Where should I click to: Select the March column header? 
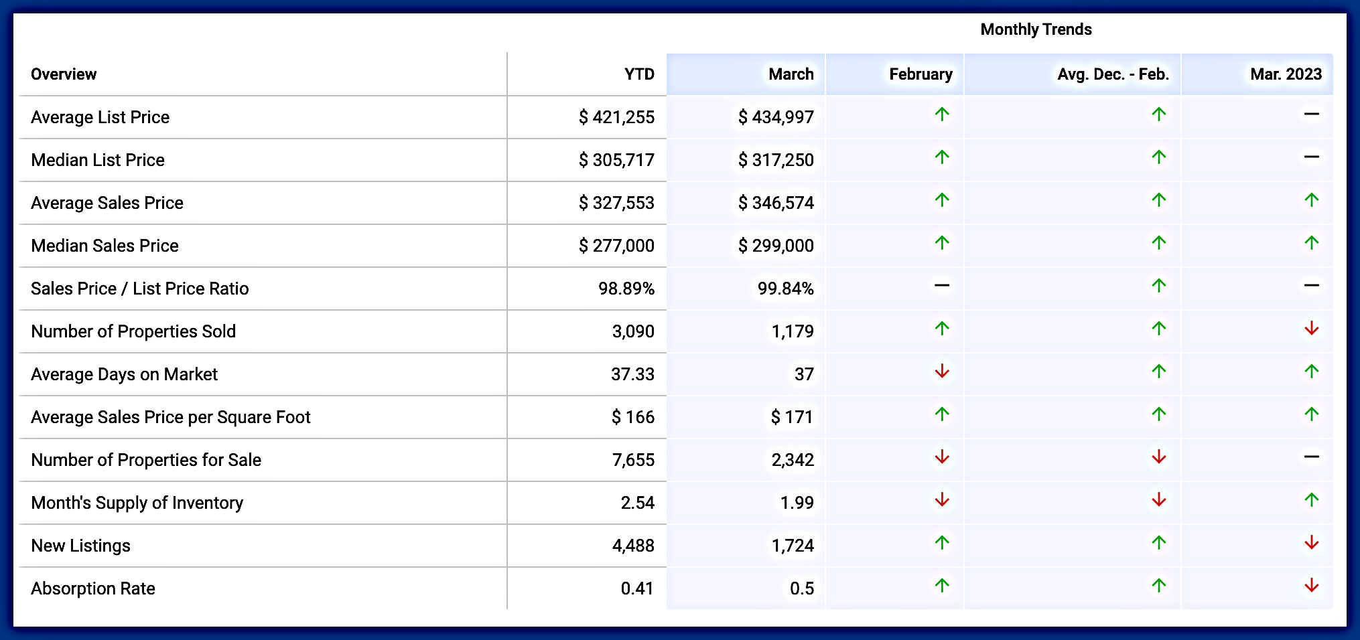[791, 74]
